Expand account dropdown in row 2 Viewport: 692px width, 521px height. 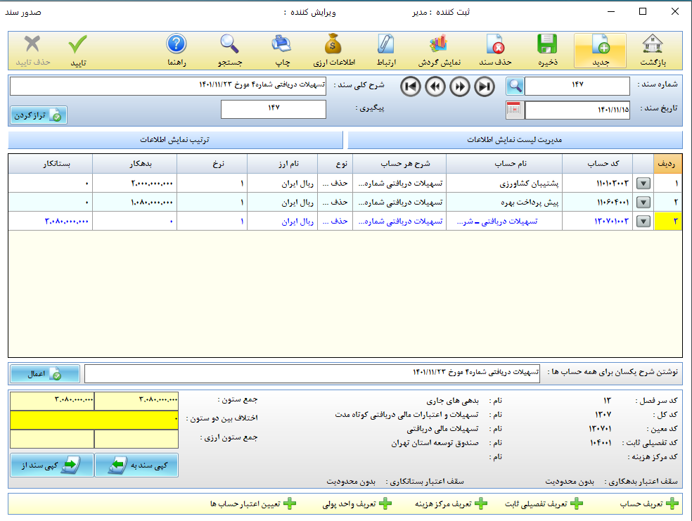click(643, 202)
